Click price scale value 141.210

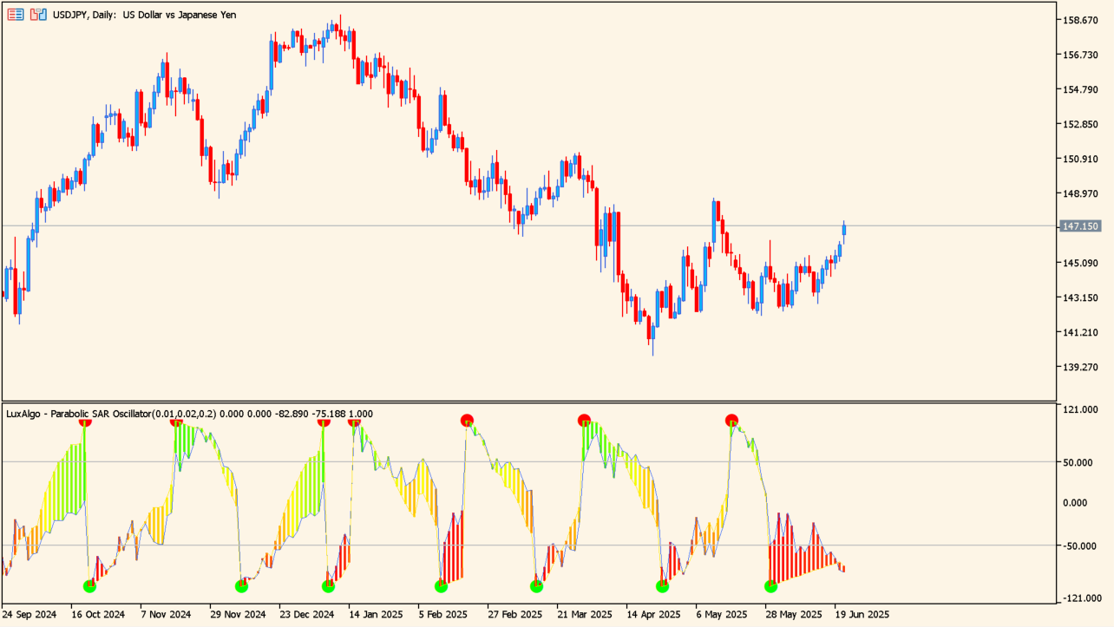click(1080, 332)
